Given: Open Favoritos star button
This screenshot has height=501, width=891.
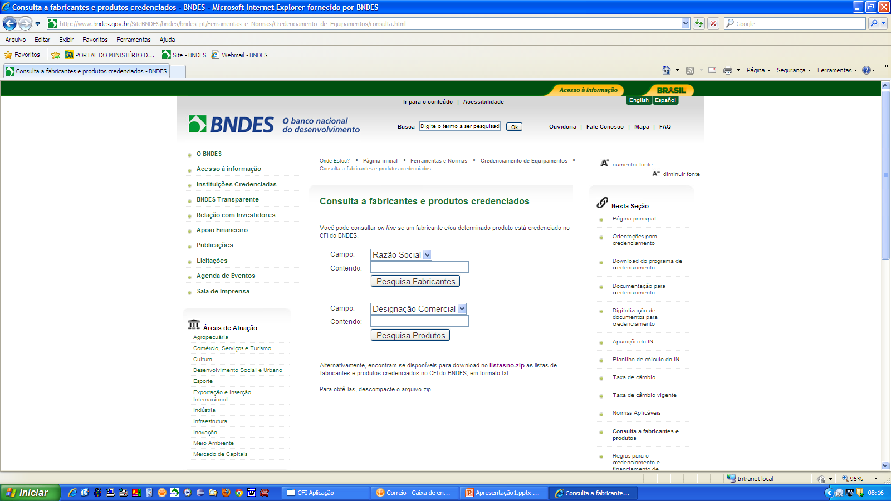Looking at the screenshot, I should 22,55.
